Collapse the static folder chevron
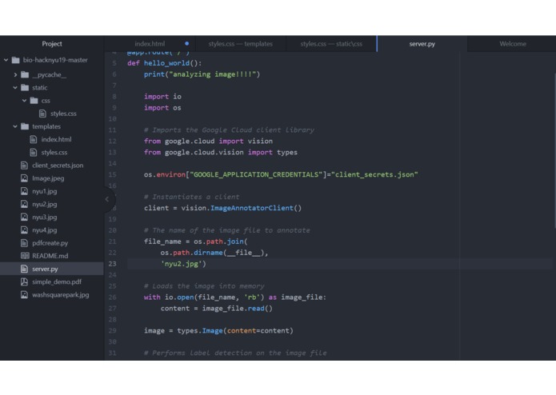The height and width of the screenshot is (395, 556). pos(15,87)
